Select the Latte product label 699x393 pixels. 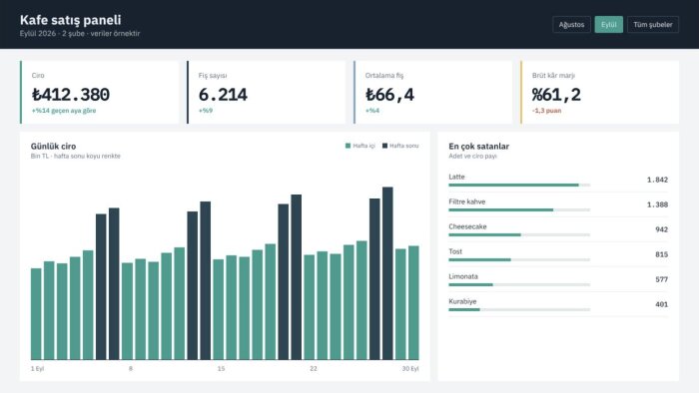(456, 177)
